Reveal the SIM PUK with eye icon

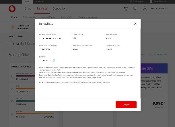[x=54, y=60]
